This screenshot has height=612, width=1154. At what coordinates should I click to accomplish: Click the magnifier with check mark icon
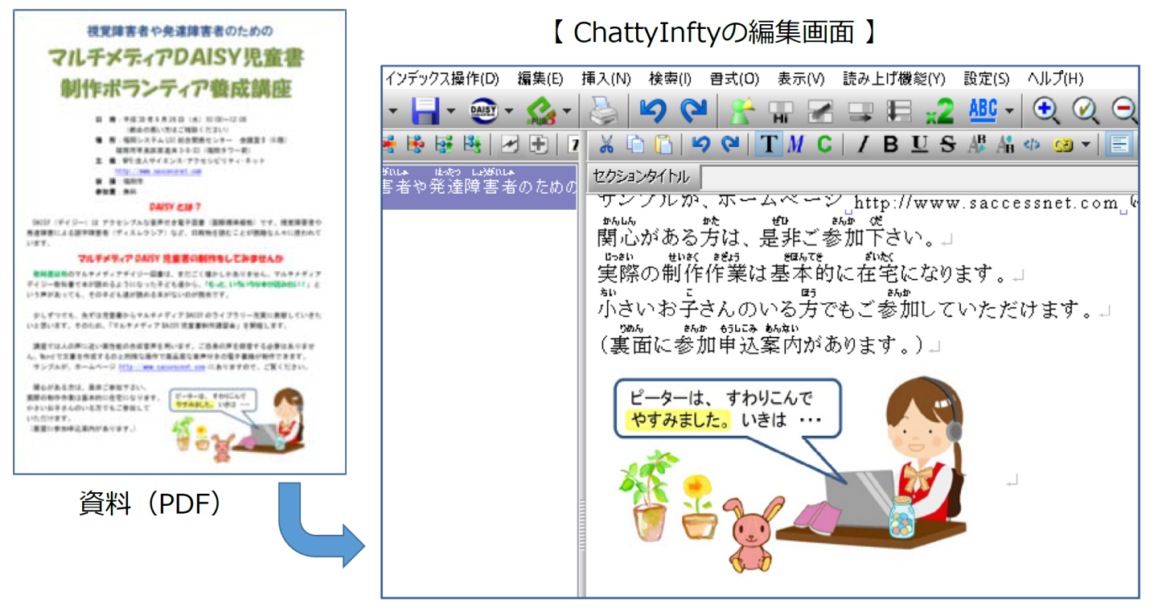1086,109
